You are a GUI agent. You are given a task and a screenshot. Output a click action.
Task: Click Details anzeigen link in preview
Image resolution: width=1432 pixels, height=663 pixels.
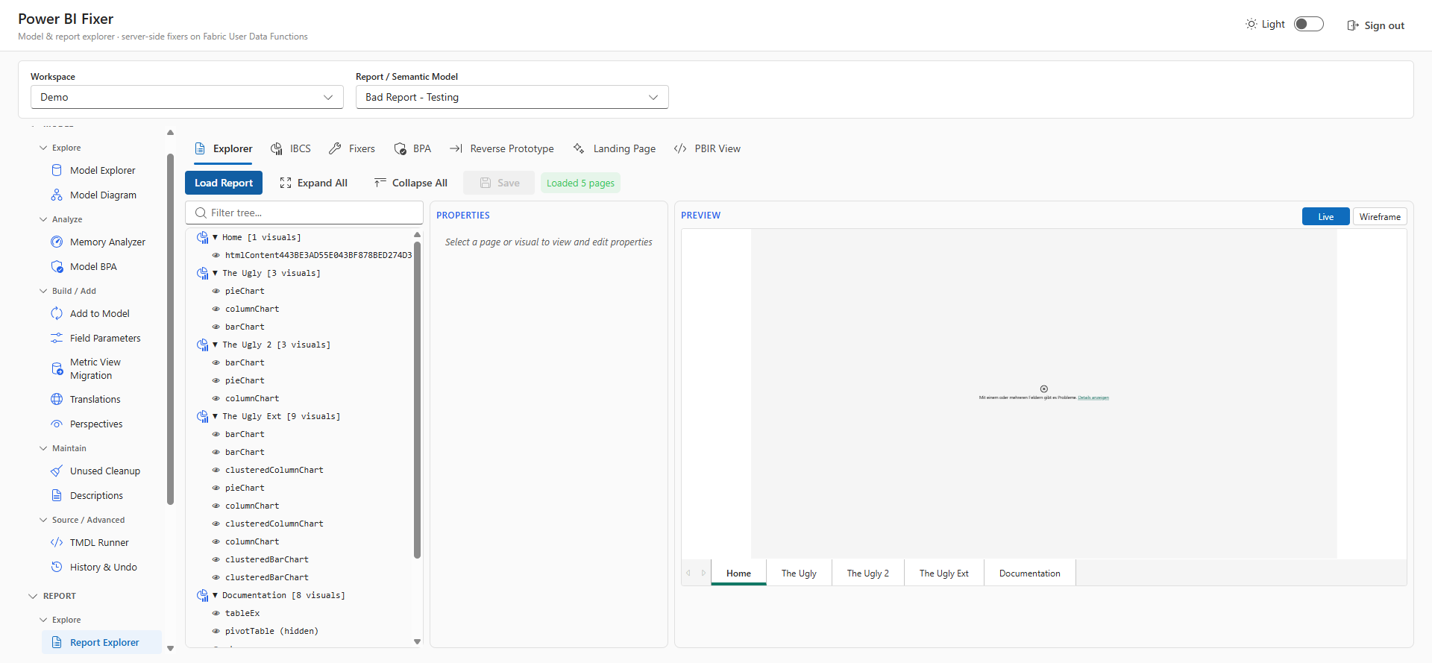[x=1093, y=398]
